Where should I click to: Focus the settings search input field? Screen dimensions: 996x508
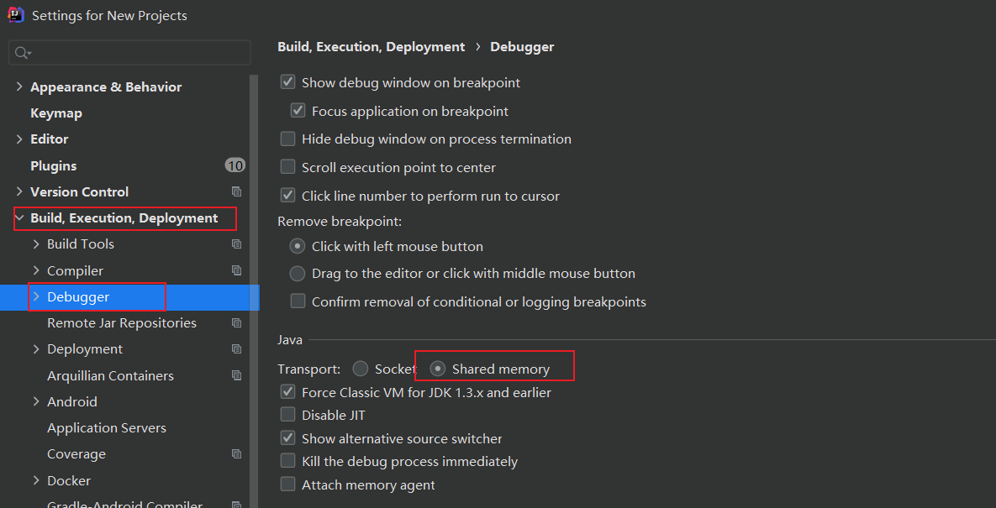129,53
